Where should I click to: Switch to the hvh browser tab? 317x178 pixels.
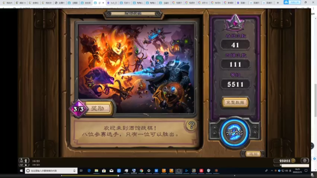[x=112, y=3]
